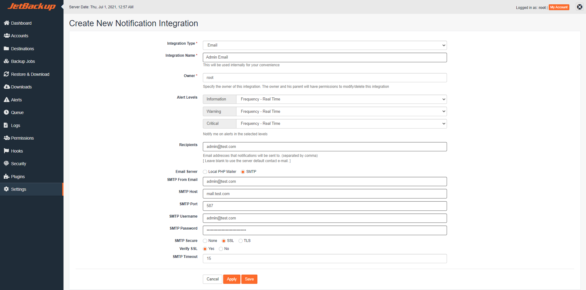Image resolution: width=586 pixels, height=290 pixels.
Task: Set Verify SSL to No
Action: (x=221, y=249)
